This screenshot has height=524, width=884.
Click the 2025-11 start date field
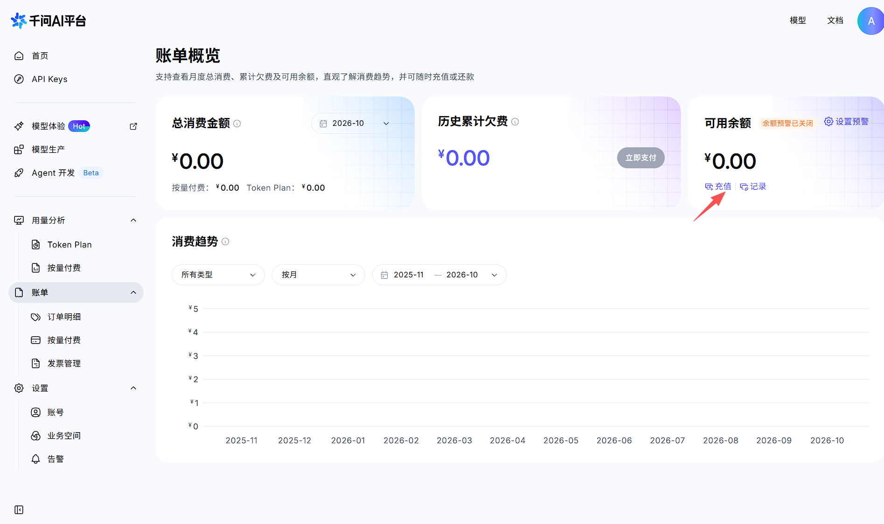point(409,275)
